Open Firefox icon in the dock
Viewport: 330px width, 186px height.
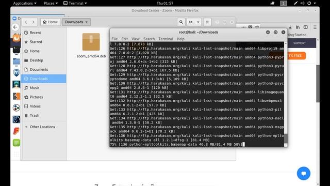pos(16,38)
